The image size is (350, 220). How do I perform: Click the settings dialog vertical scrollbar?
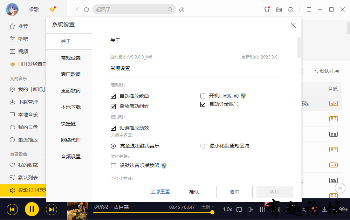[299, 47]
